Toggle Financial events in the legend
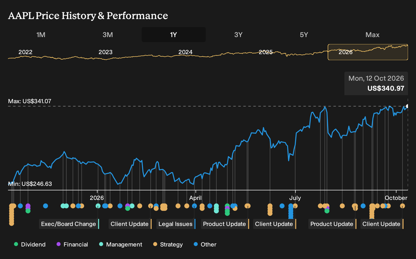 (72, 244)
